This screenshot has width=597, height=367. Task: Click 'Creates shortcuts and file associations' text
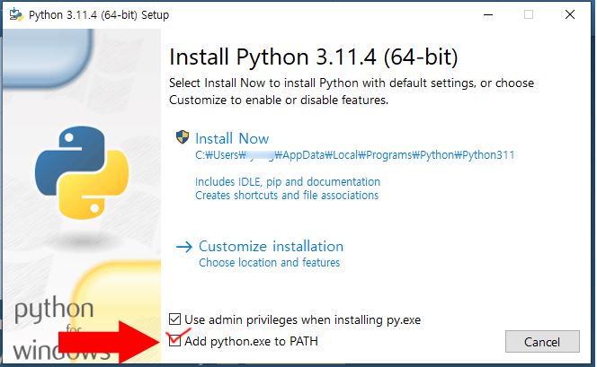287,196
